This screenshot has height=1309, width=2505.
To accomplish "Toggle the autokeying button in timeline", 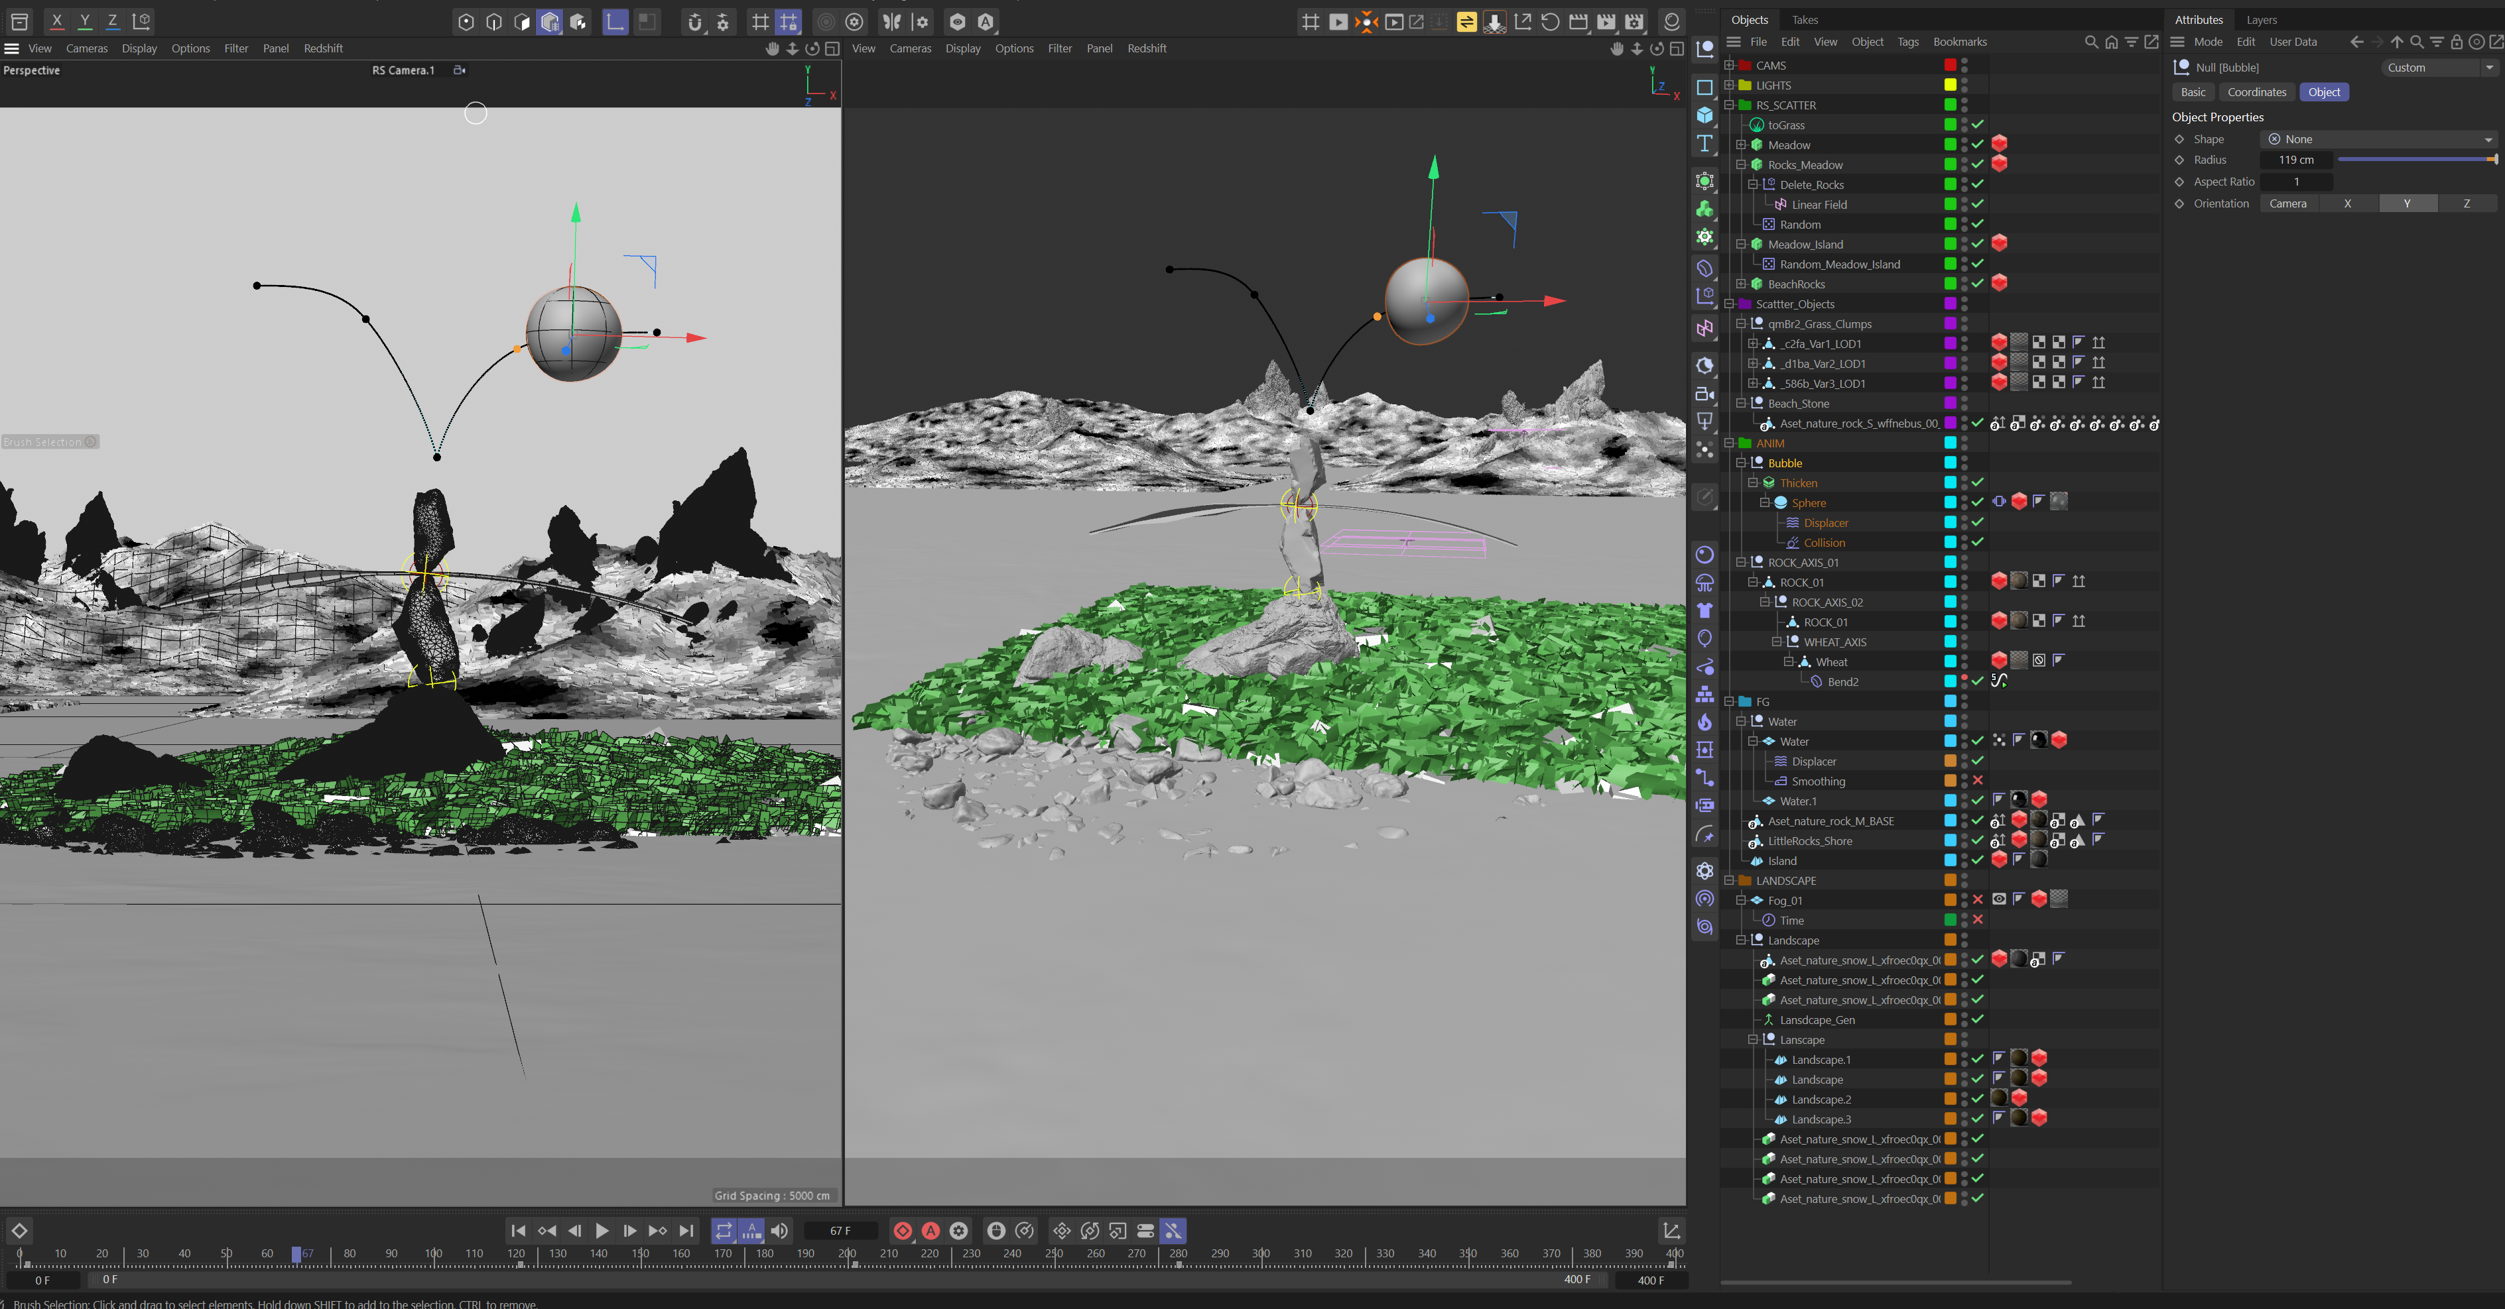I will point(931,1230).
